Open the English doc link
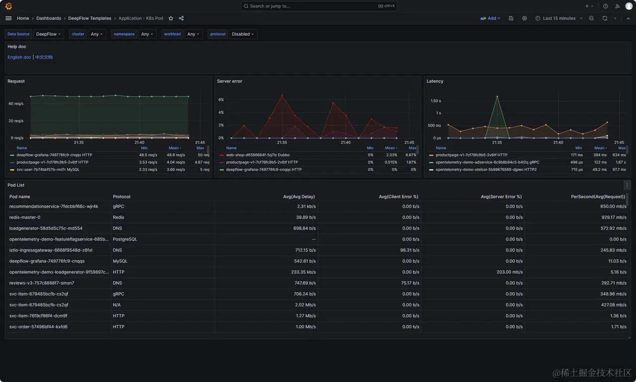The width and height of the screenshot is (636, 382). pos(19,57)
